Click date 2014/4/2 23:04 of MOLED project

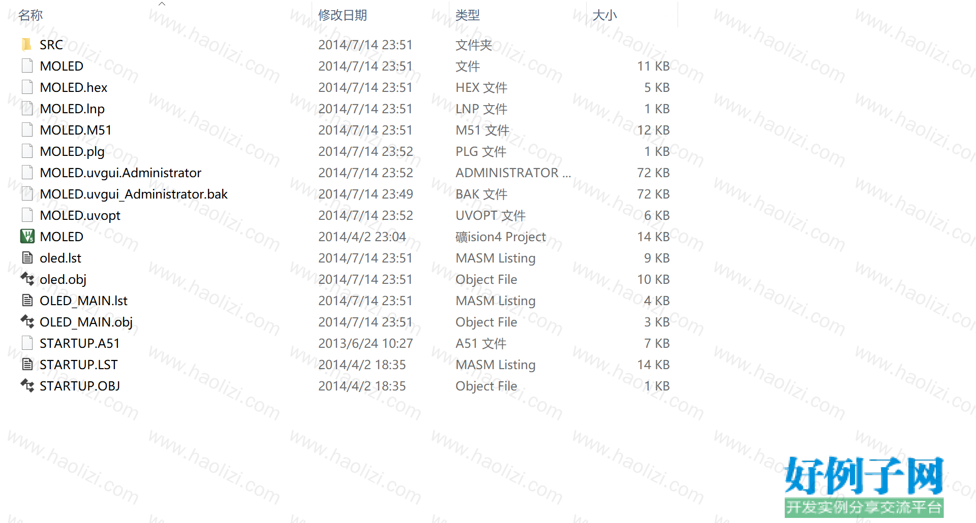click(362, 237)
